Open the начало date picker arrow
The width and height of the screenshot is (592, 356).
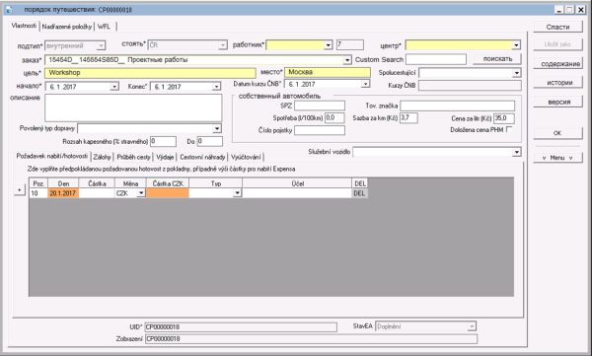(x=114, y=87)
